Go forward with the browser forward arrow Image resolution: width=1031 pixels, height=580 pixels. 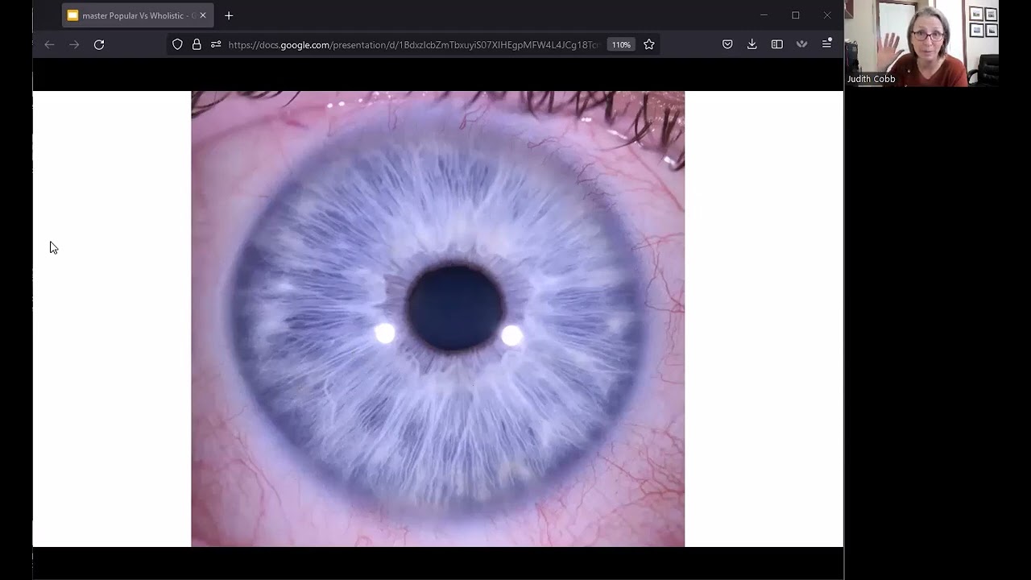pos(74,45)
